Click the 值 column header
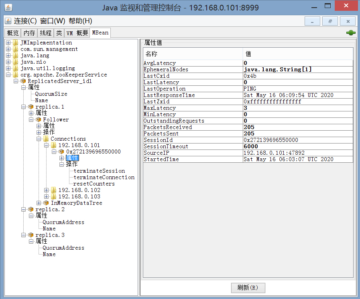 [298, 54]
